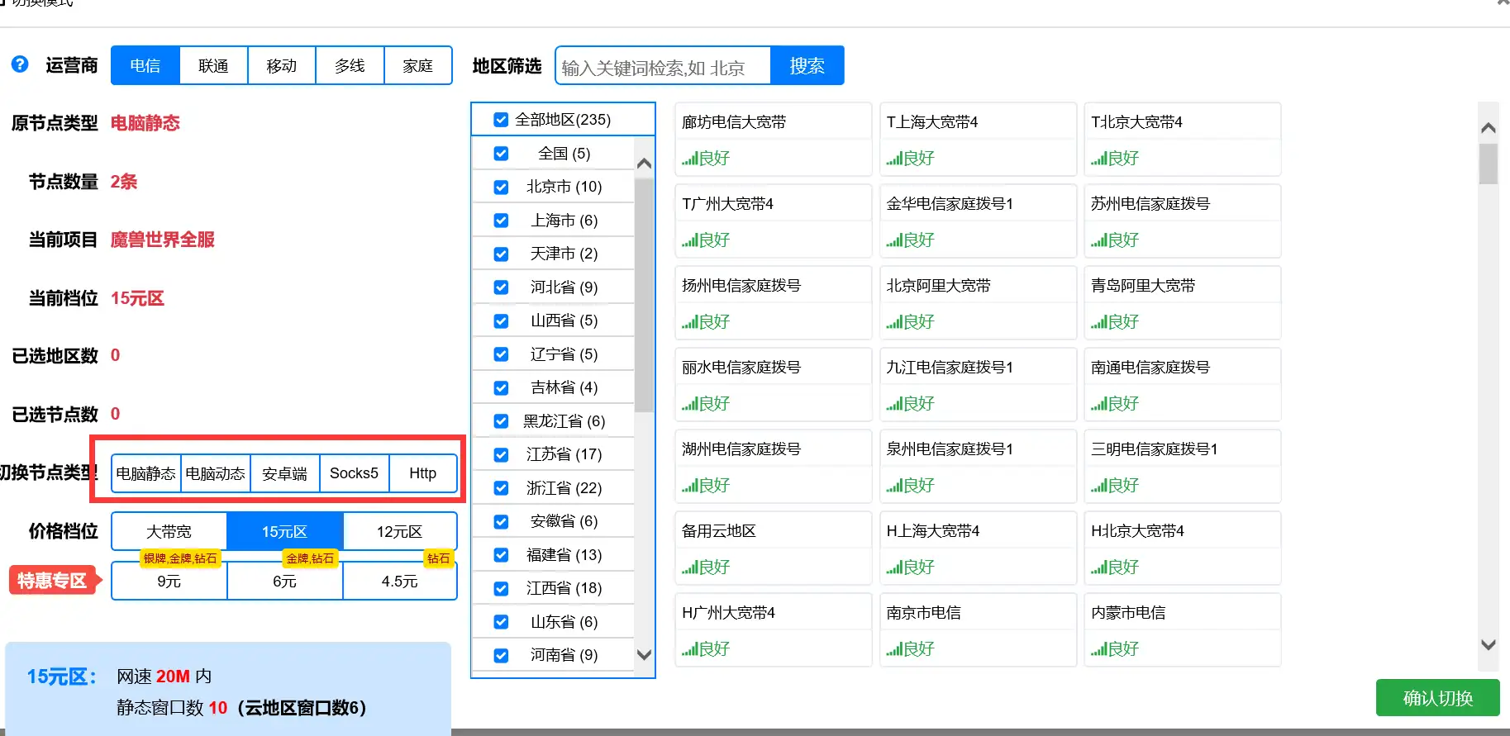Click the blue help question mark icon
This screenshot has height=736, width=1510.
pos(20,64)
